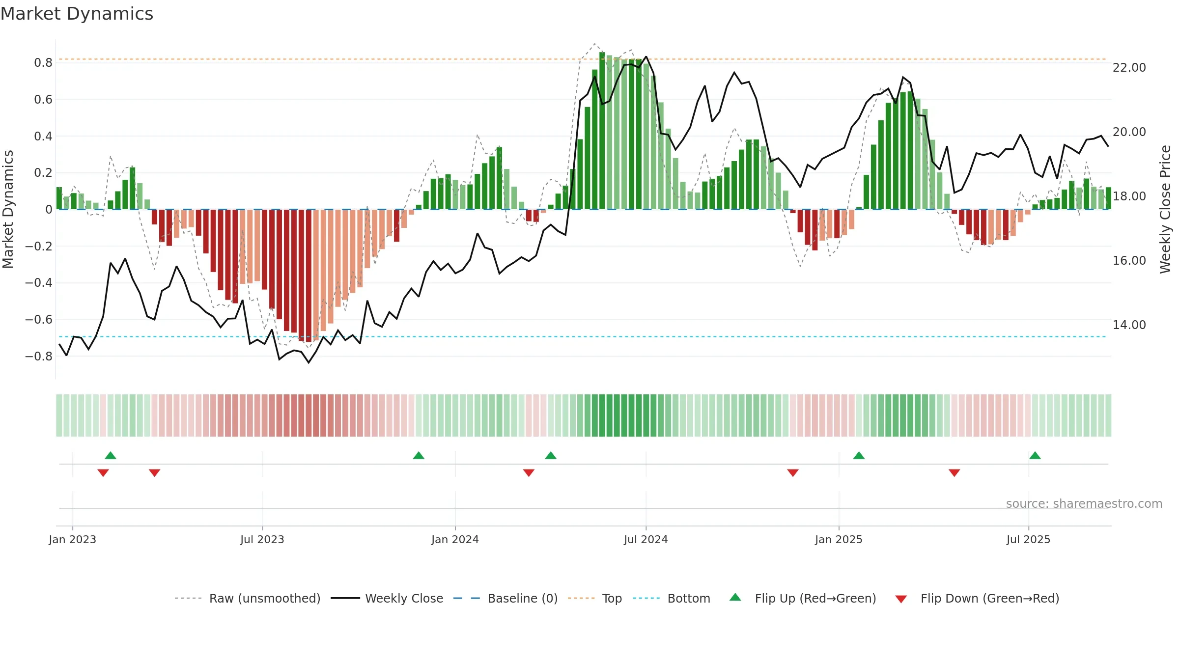Click the 18.00 right axis price label

coord(1129,196)
